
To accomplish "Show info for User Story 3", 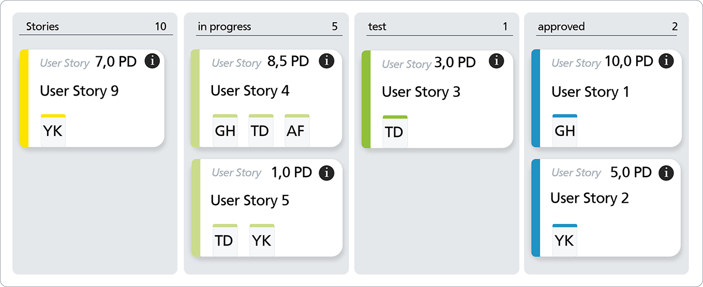I will pyautogui.click(x=496, y=62).
